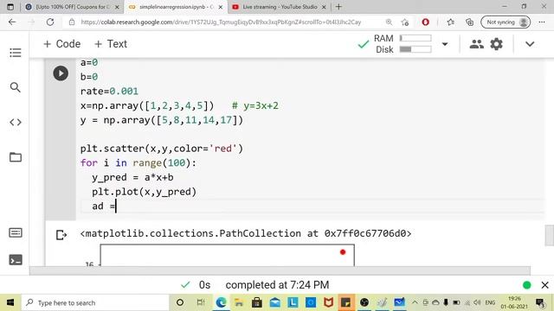The width and height of the screenshot is (554, 311).
Task: Switch to simplelinearregression.ipynb tab
Action: (176, 7)
